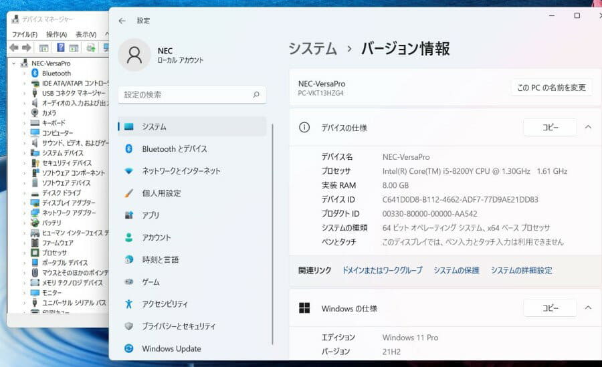Screen dimensions: 602x367
Task: Go back using the Settings back arrow
Action: point(122,21)
